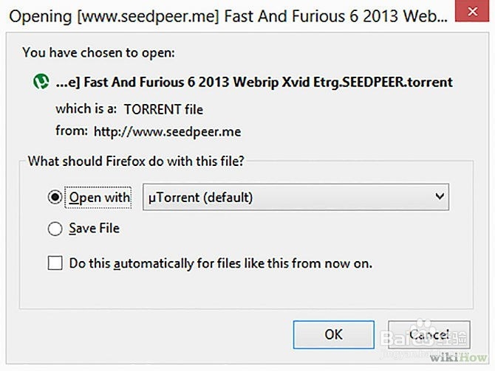
Task: Click the Save File label text
Action: click(95, 229)
